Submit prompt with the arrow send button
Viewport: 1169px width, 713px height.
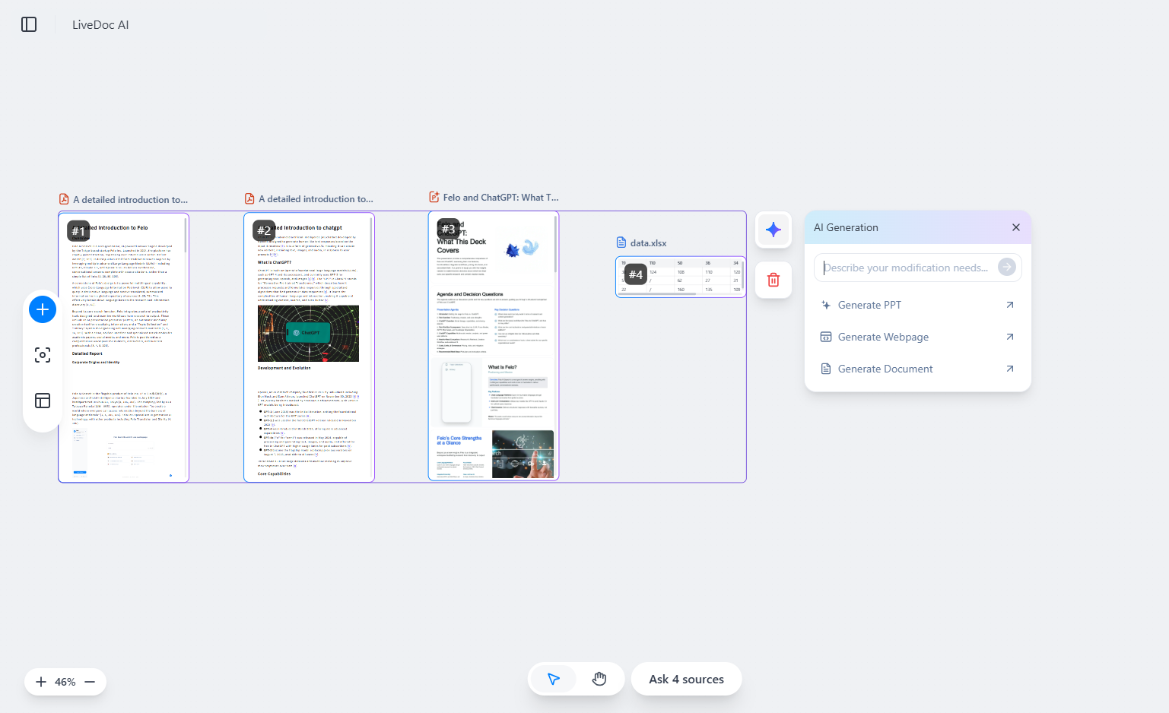pyautogui.click(x=1007, y=267)
